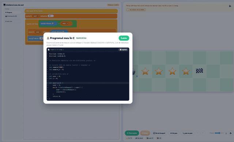Click the 'i 0' variable indicator
The image size is (234, 142).
(159, 138)
